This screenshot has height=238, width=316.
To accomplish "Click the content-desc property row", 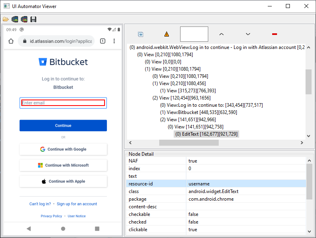I will click(x=216, y=207).
